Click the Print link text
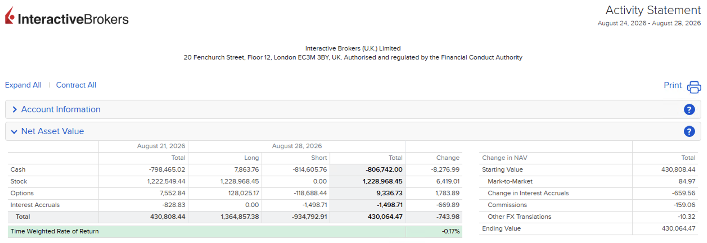This screenshot has height=243, width=707. tap(673, 85)
